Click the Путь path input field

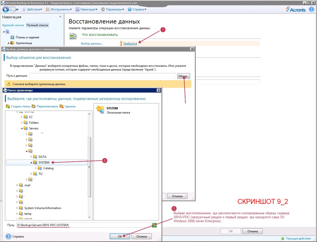(x=83, y=225)
